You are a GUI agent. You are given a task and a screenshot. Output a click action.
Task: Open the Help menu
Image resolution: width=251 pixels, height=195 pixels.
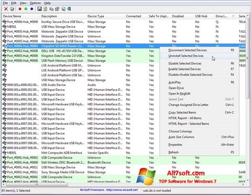pyautogui.click(x=47, y=3)
